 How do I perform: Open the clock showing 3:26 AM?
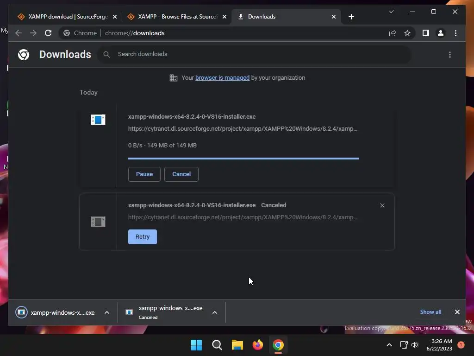click(439, 345)
